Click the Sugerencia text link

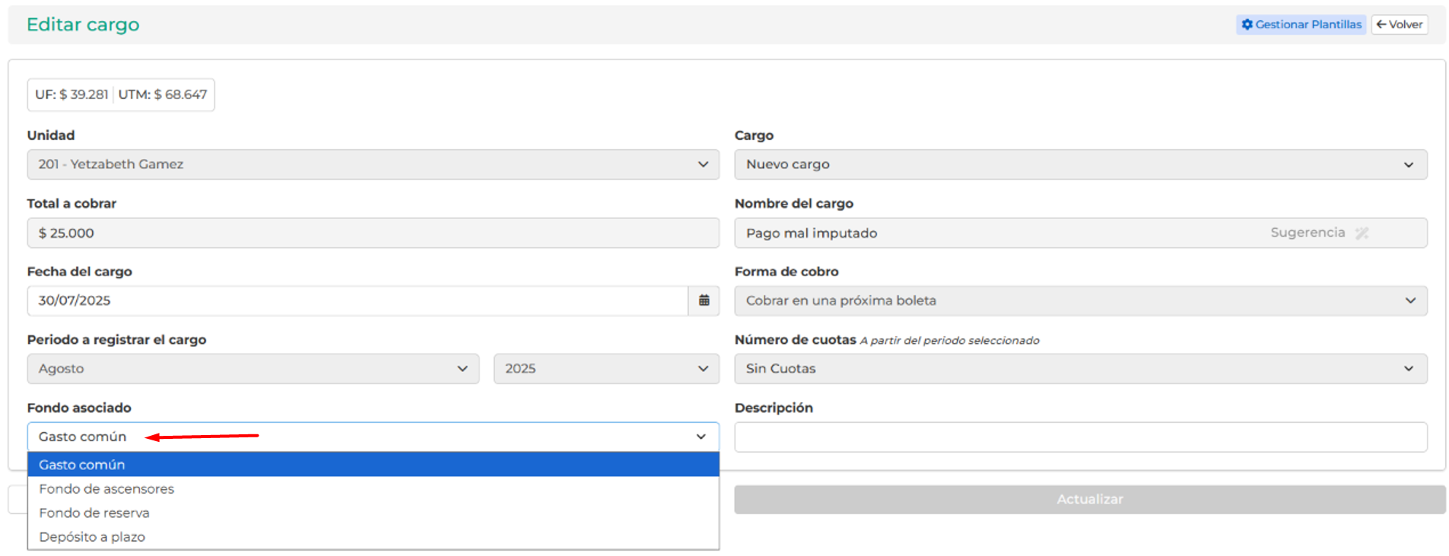point(1308,233)
